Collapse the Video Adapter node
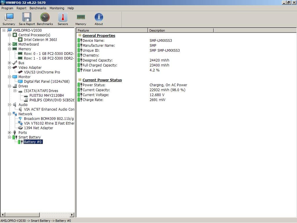 [9, 67]
